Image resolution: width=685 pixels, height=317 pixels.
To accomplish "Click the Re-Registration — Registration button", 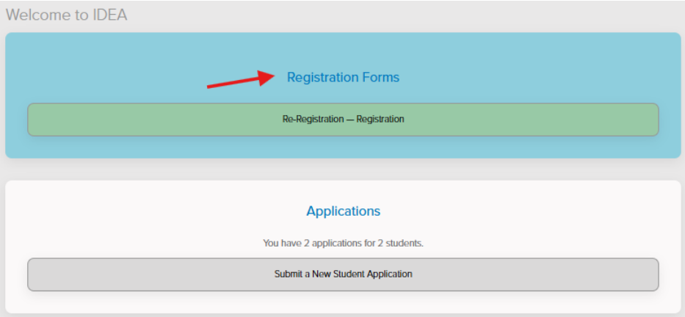I will [x=343, y=119].
